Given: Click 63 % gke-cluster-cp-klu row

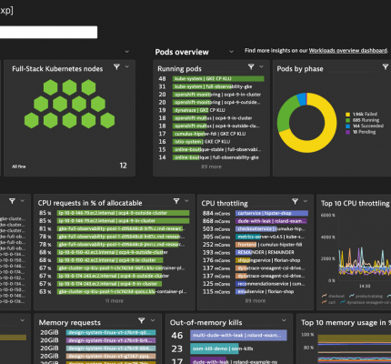Looking at the screenshot, I should click(x=115, y=292).
